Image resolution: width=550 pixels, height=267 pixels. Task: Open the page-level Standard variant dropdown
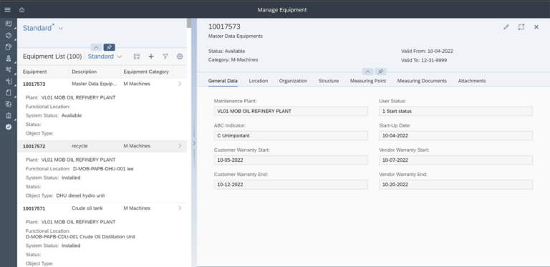pyautogui.click(x=60, y=29)
